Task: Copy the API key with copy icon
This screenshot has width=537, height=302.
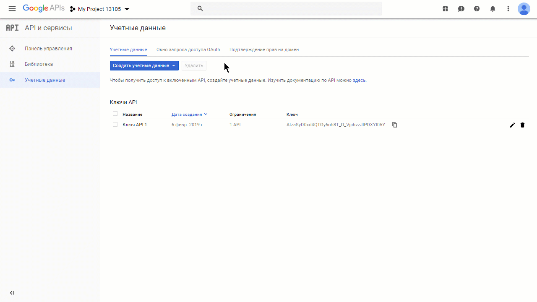Action: click(394, 125)
